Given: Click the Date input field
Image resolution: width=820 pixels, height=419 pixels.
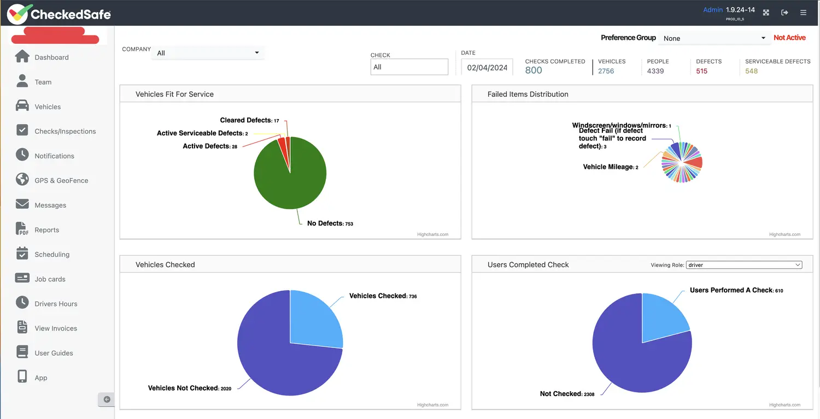Looking at the screenshot, I should [487, 67].
